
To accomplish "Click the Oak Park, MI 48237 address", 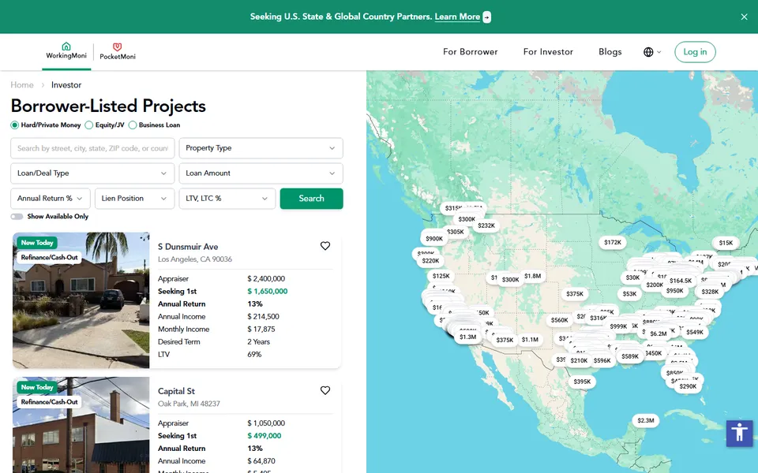I will point(189,404).
